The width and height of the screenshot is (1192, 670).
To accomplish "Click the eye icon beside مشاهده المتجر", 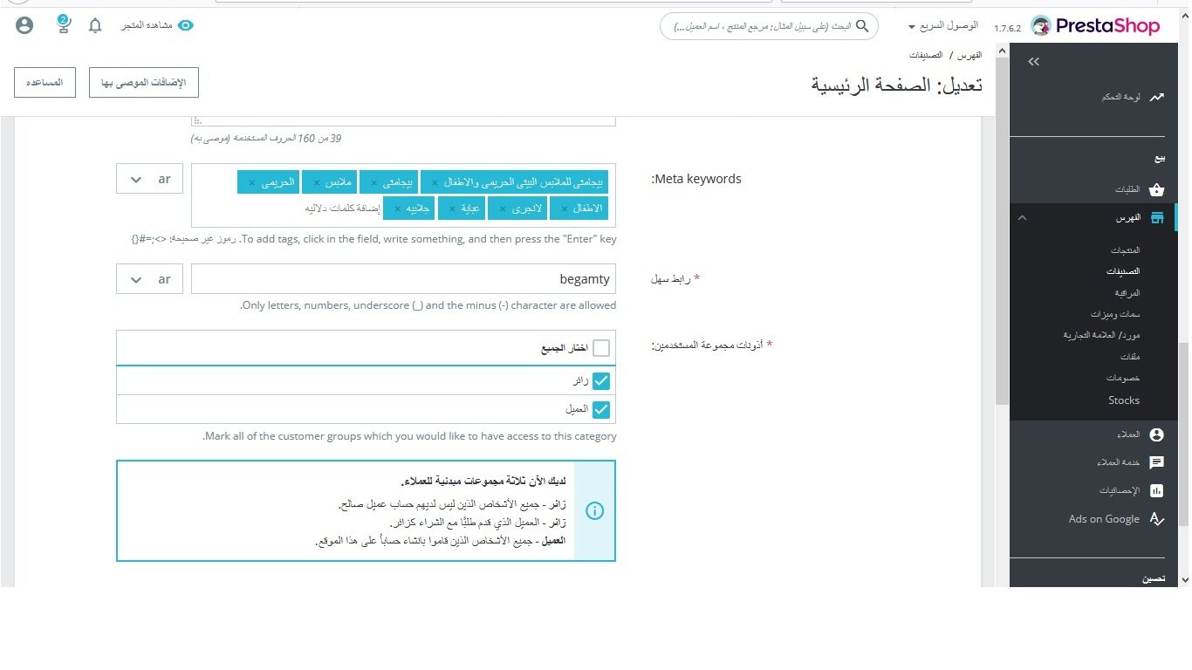I will [x=185, y=25].
